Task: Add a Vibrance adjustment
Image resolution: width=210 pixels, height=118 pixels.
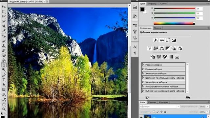Action: [x=150, y=49]
